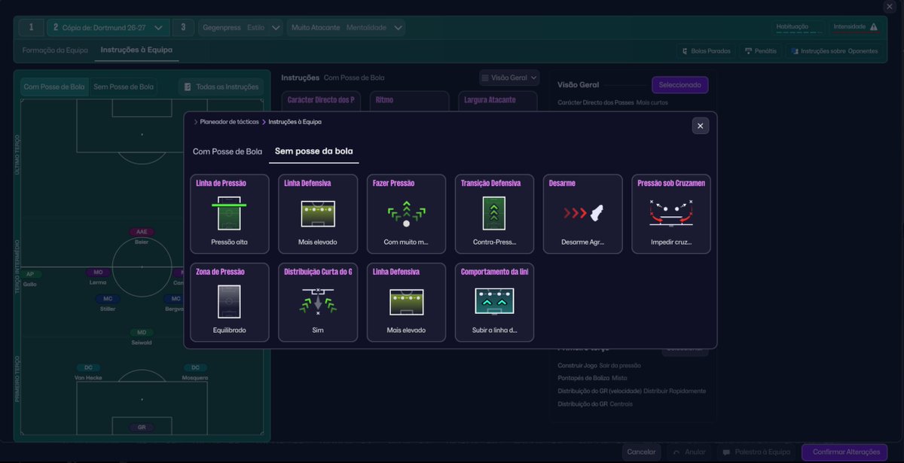Click the Intensidade warning triangle icon

click(874, 27)
